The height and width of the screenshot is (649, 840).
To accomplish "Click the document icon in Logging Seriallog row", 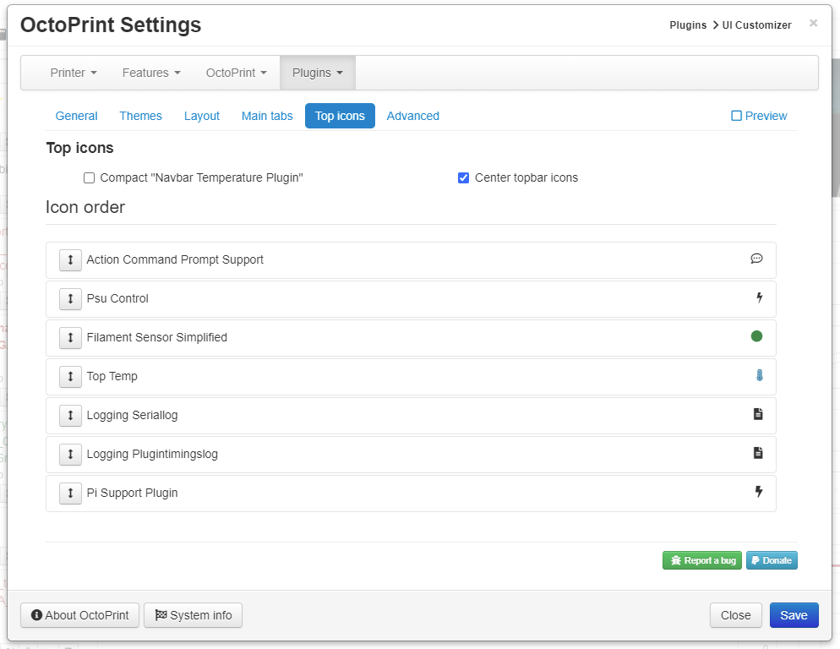I will tap(758, 414).
